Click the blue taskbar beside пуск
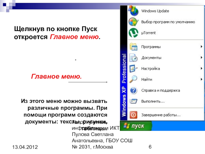Image resolution: width=205 pixels, height=154 pixels. pos(178,126)
